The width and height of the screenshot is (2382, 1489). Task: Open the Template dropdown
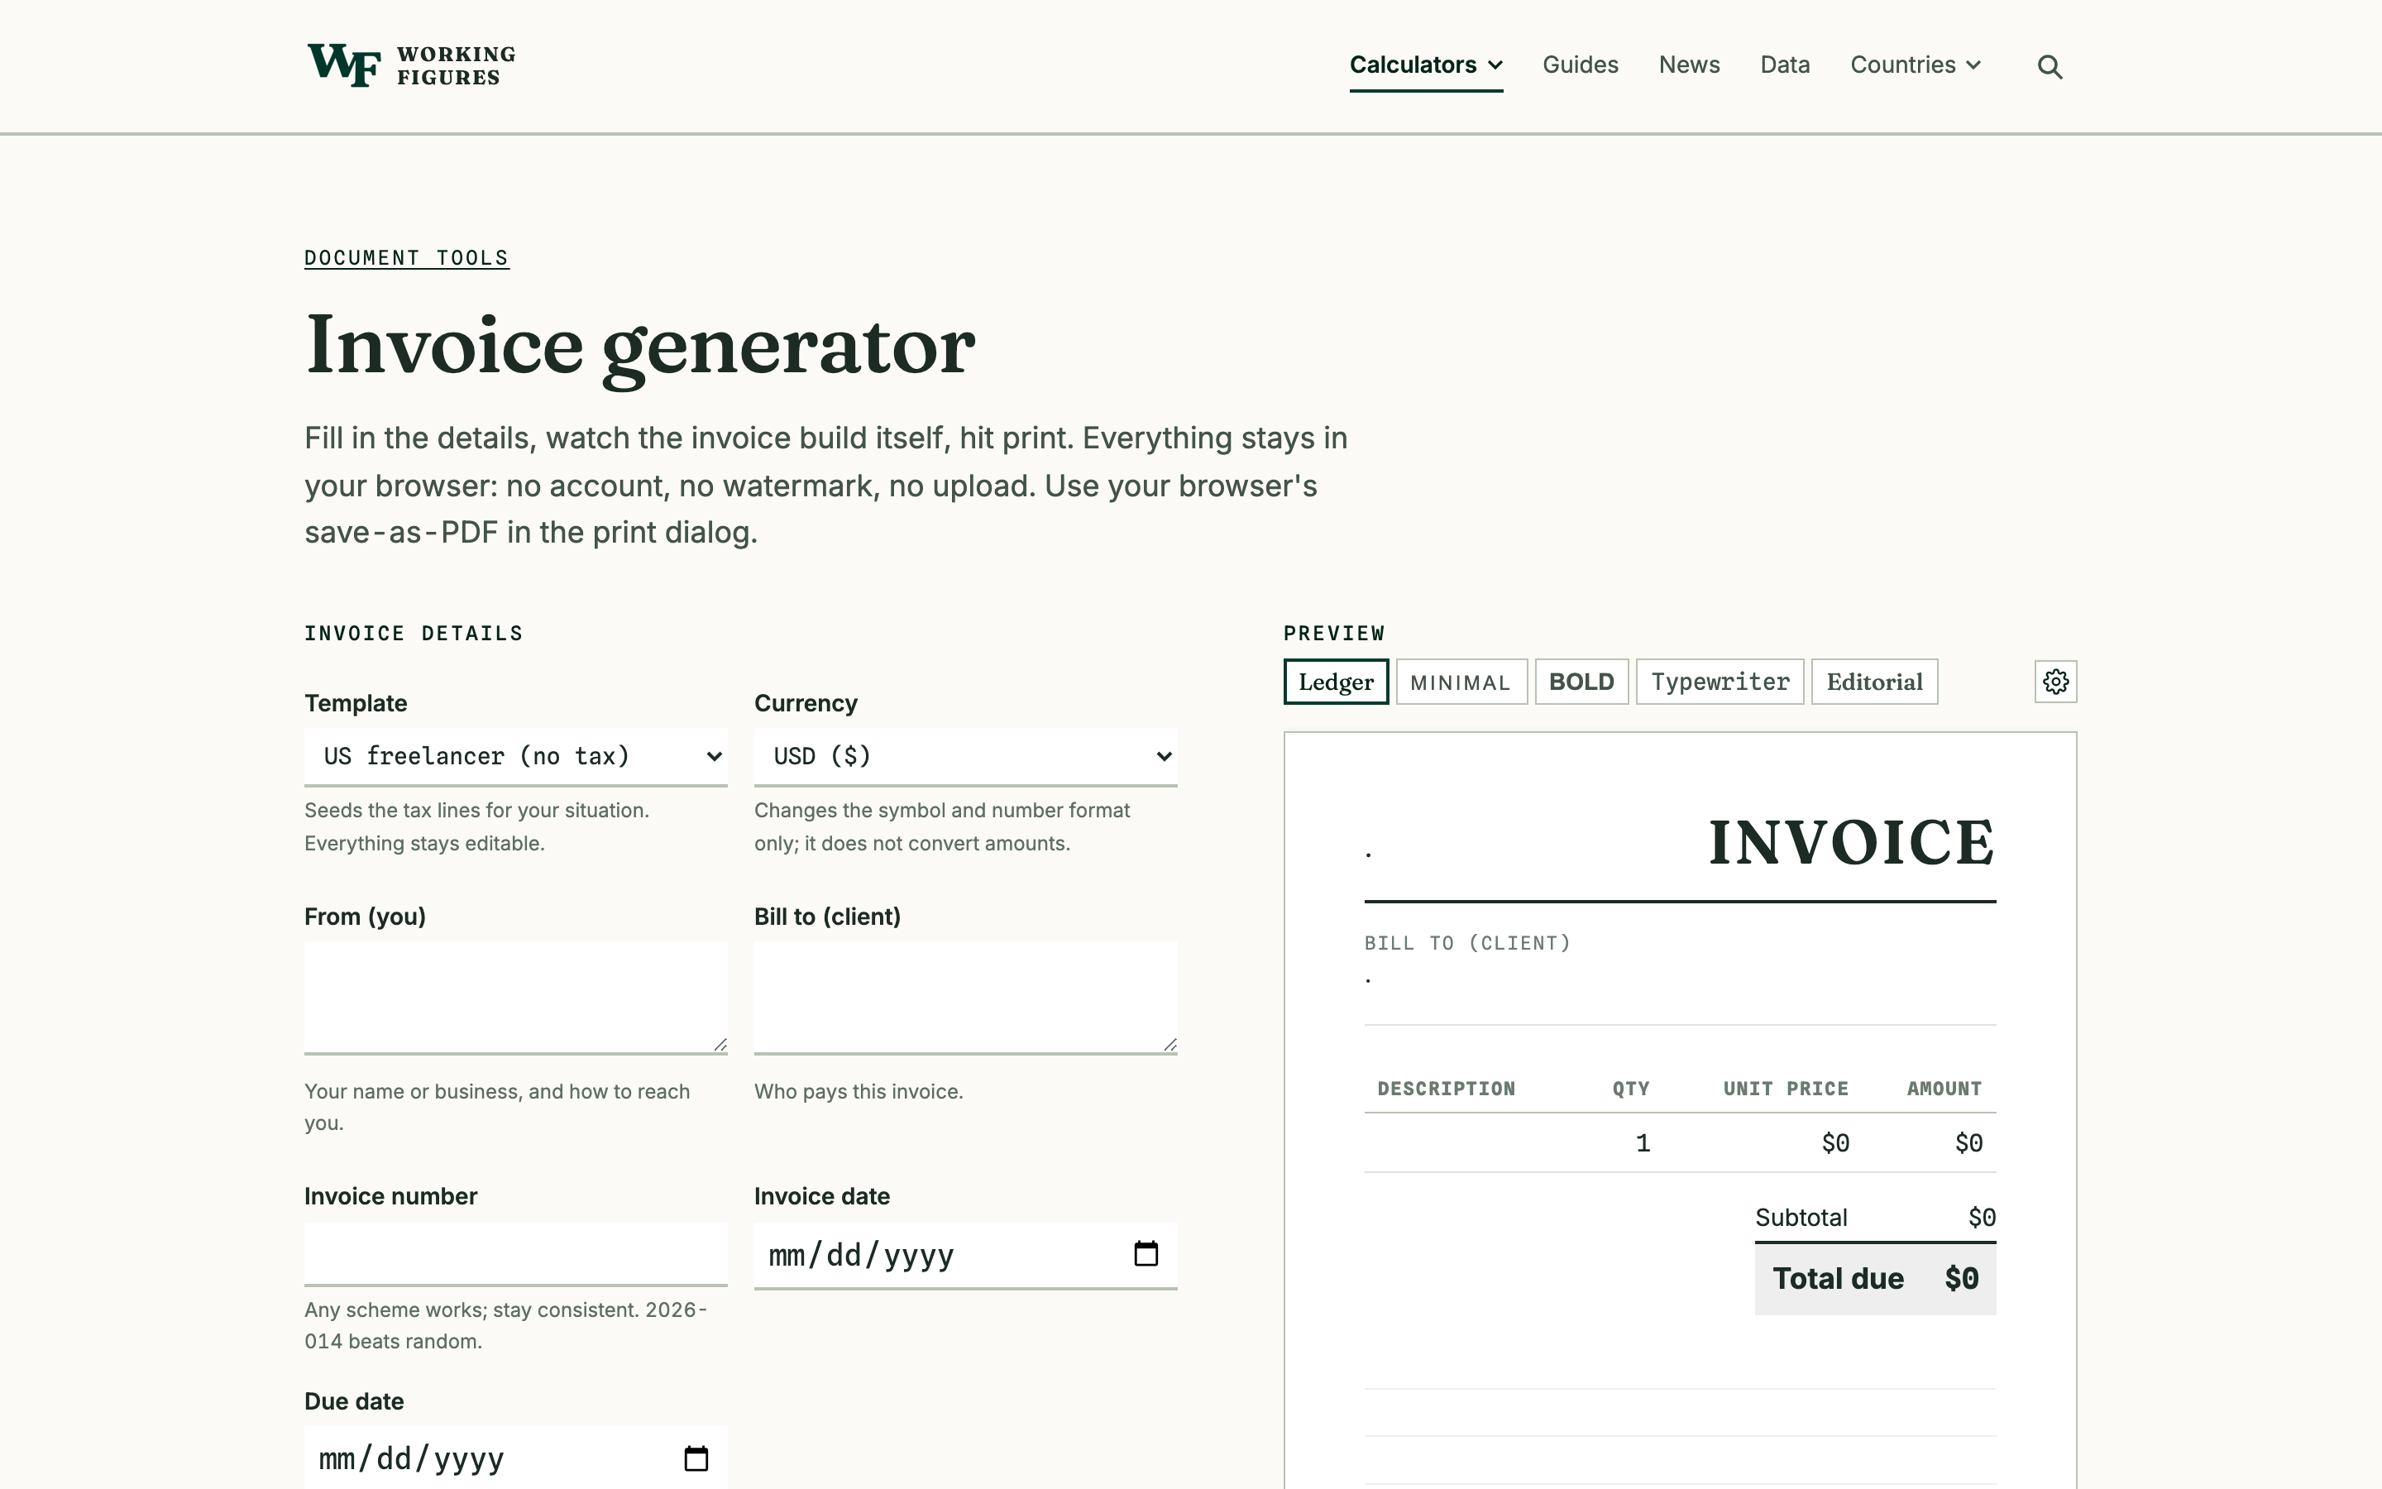pyautogui.click(x=516, y=756)
